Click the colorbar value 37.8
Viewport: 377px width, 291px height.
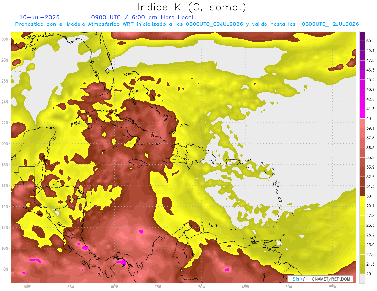(370, 138)
